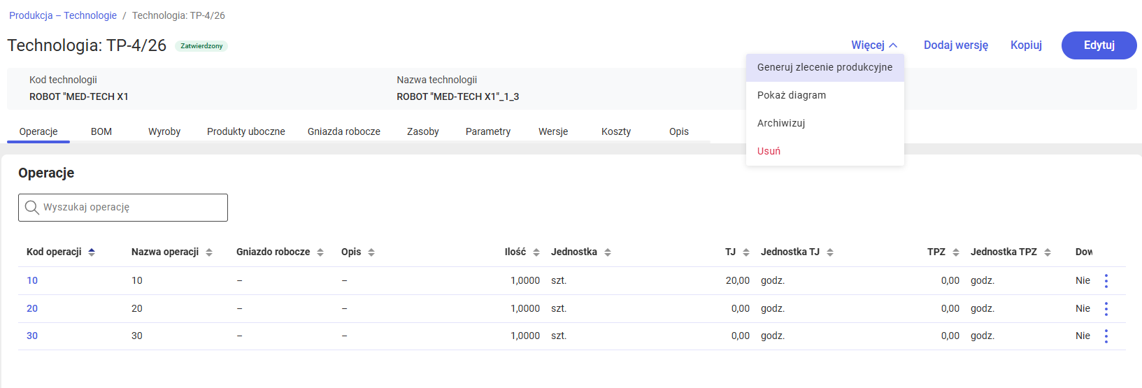Sort by Jednostka TPZ column arrows
1142x388 pixels.
1048,252
